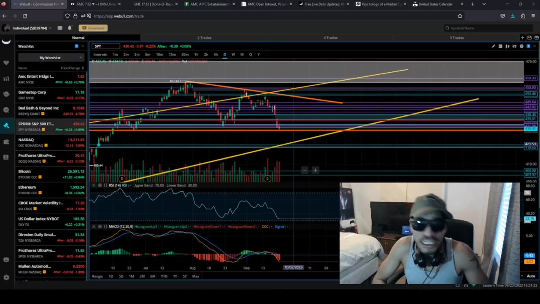The image size is (540, 304).
Task: Click the zoom in plus on chart
Action: [315, 170]
